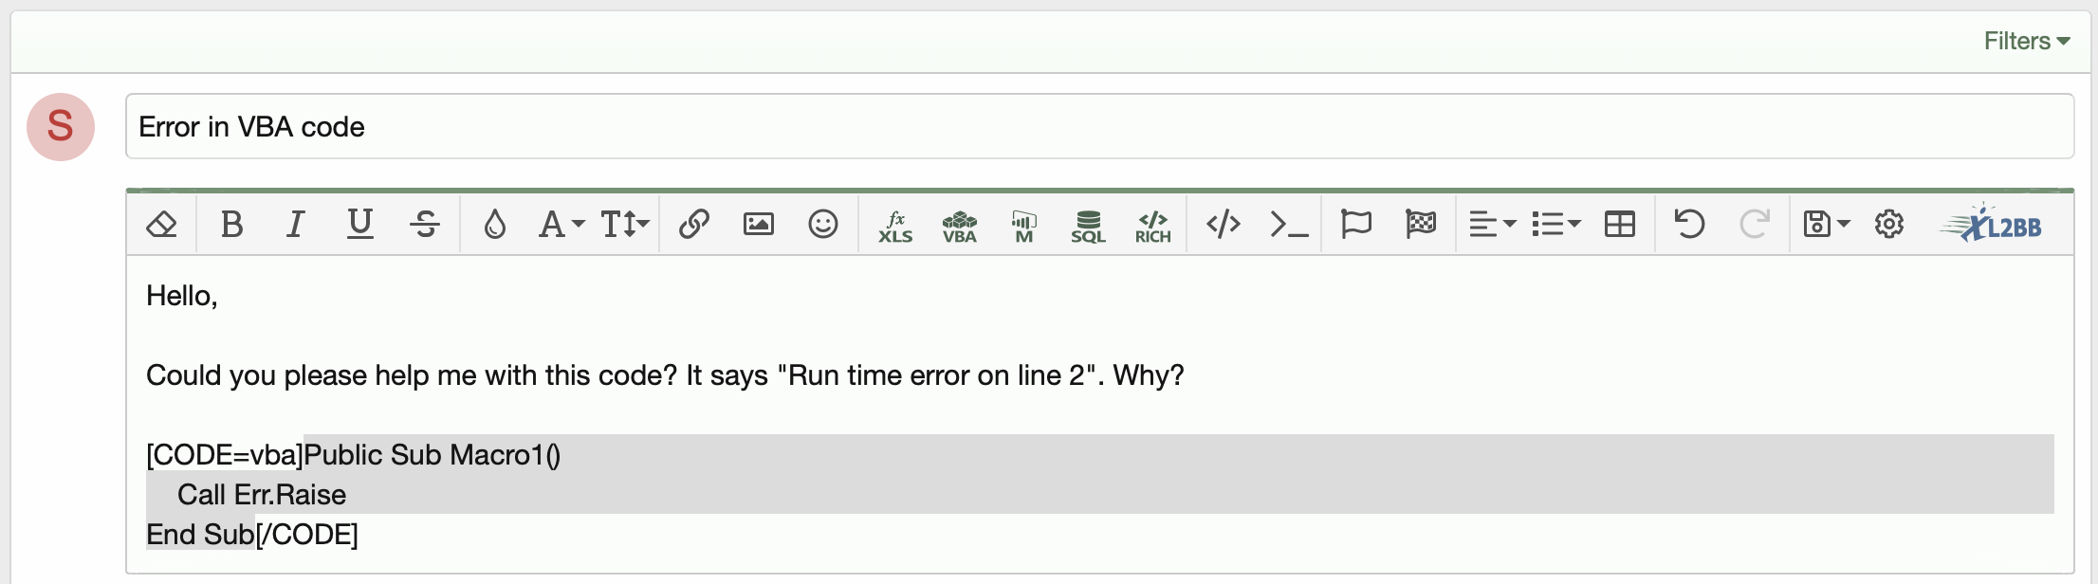Viewport: 2098px width, 584px height.
Task: Expand the alignment options dropdown
Action: (x=1493, y=225)
